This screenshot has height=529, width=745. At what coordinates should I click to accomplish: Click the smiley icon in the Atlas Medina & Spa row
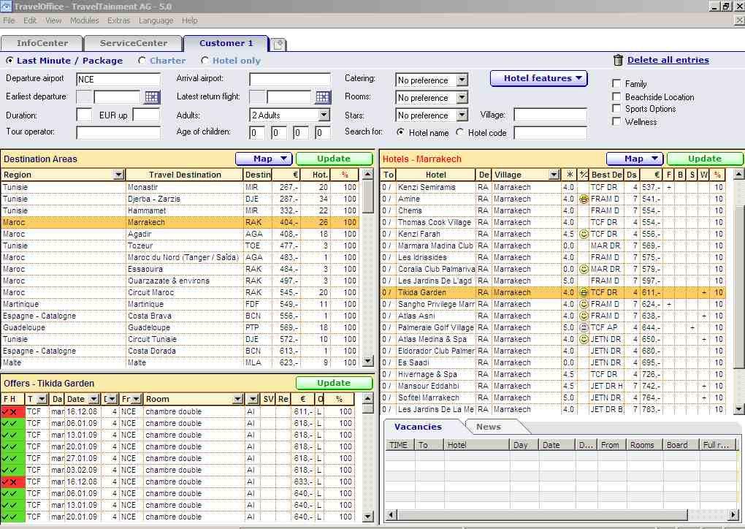584,339
